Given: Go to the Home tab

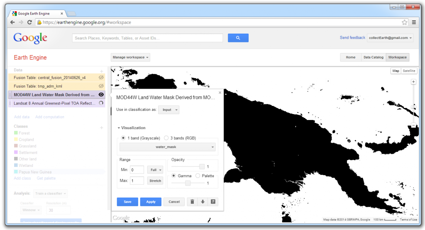Looking at the screenshot, I should tap(350, 57).
